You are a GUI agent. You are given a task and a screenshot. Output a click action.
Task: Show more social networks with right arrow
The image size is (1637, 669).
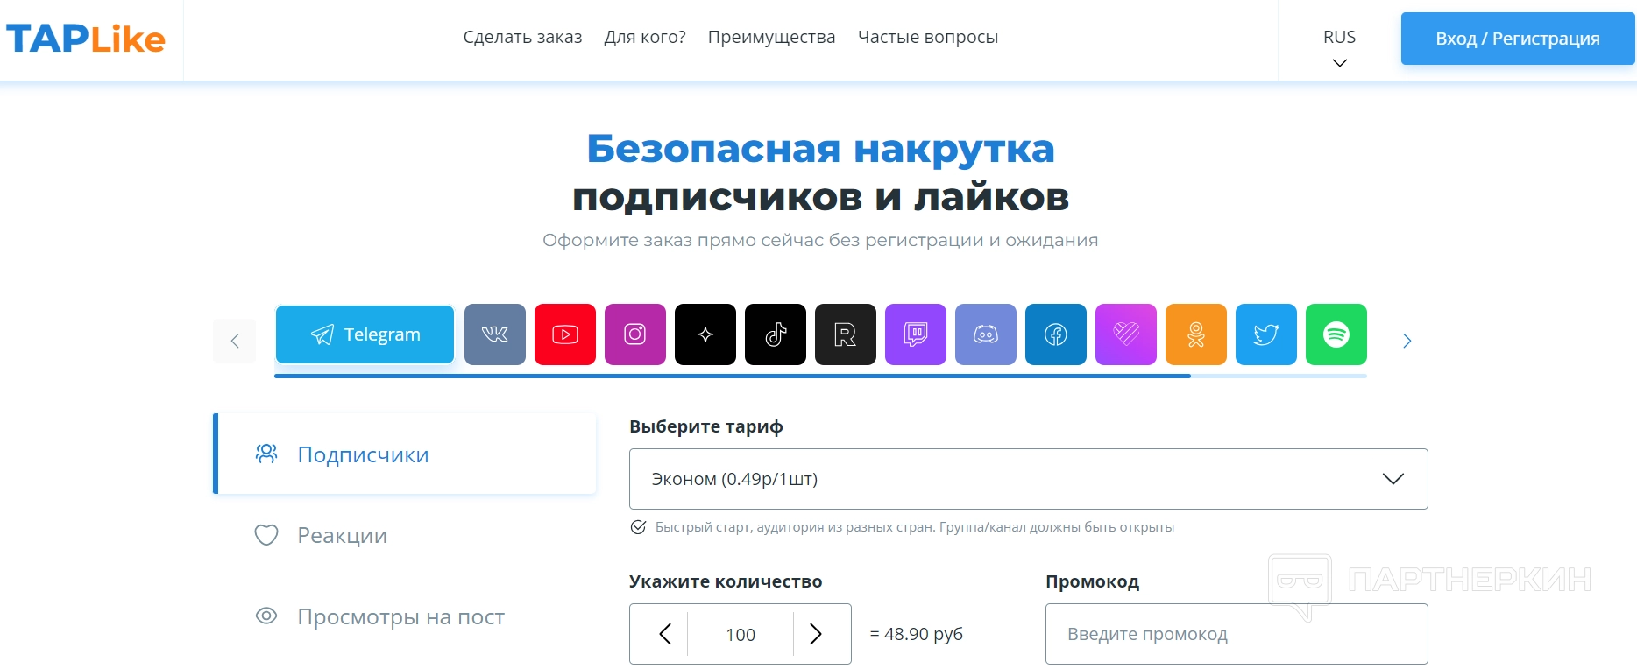[1407, 341]
